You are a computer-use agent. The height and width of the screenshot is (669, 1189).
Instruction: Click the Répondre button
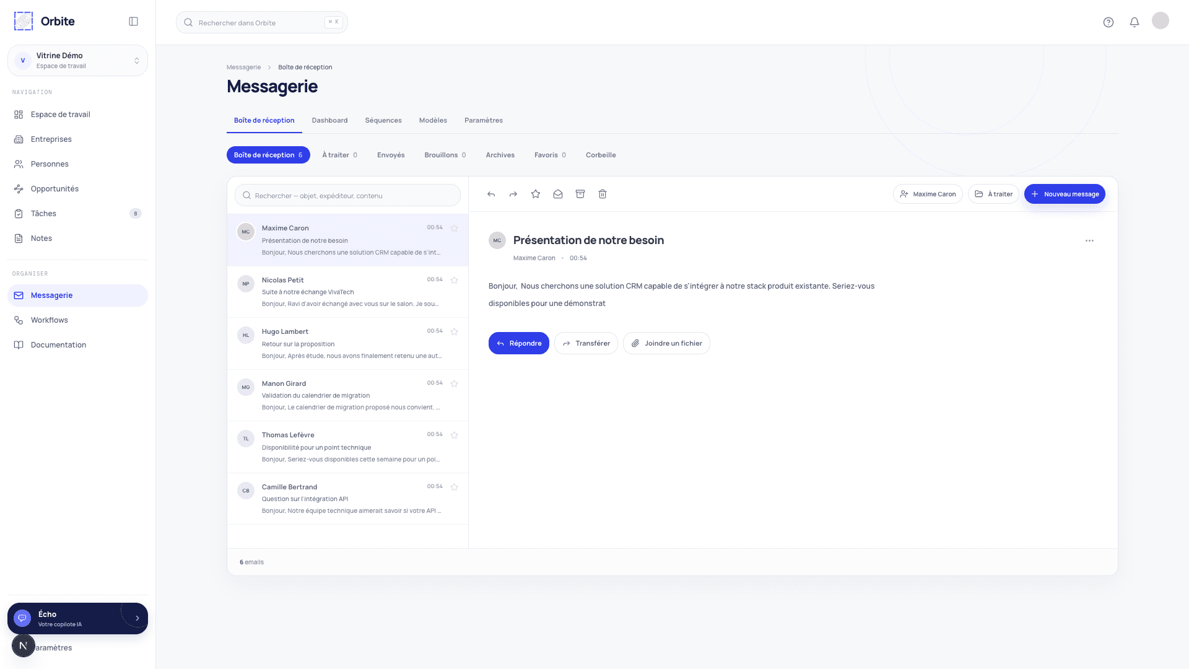click(519, 343)
